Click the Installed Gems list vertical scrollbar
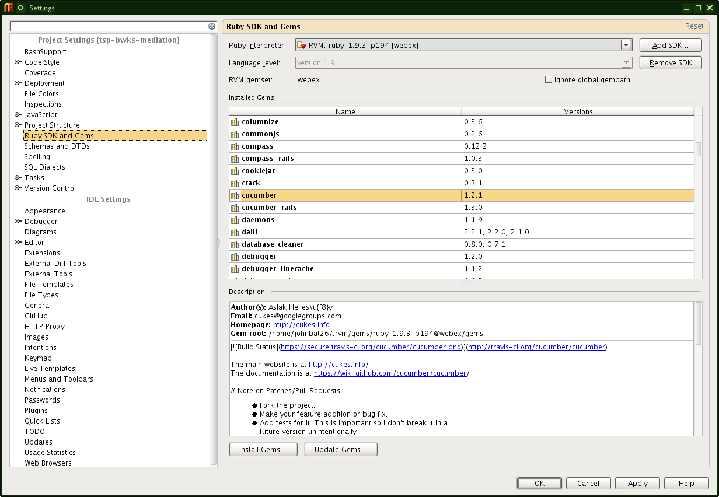719x497 pixels. (x=698, y=149)
